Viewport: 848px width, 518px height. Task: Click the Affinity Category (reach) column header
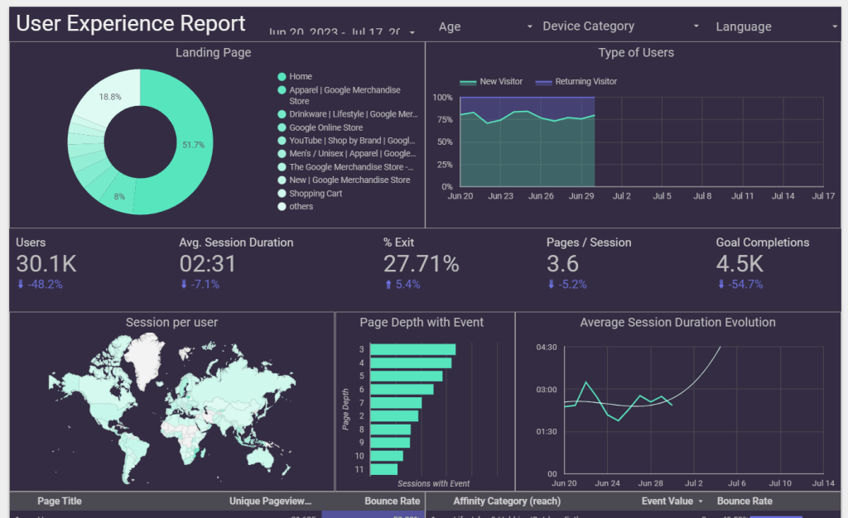pos(506,501)
